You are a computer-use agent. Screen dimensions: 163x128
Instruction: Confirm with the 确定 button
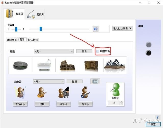[x=153, y=124]
